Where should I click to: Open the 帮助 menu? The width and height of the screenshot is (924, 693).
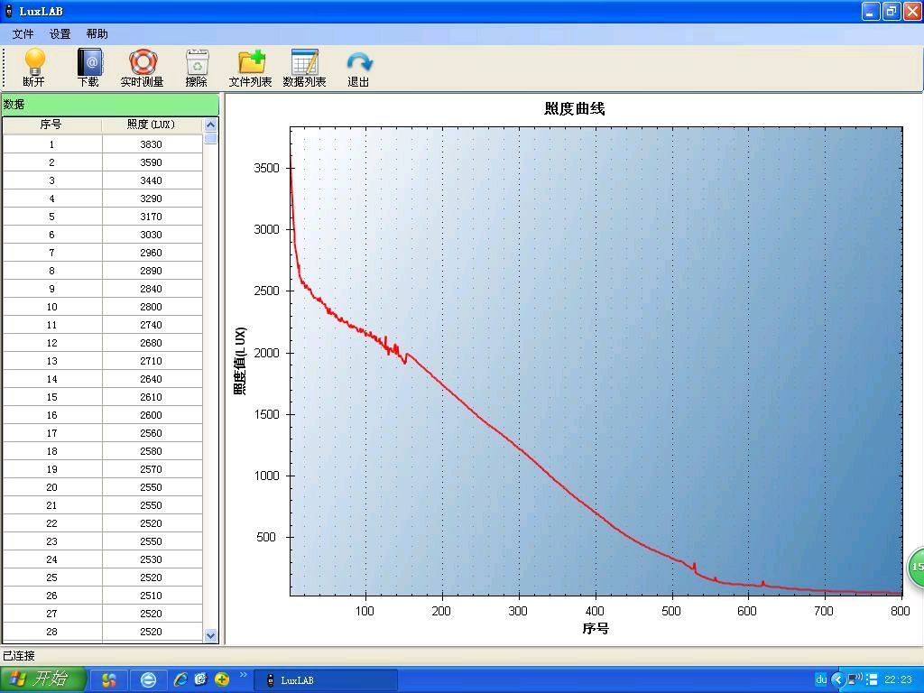click(97, 34)
